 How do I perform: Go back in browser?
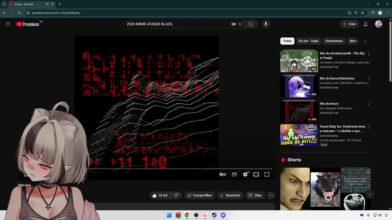point(4,13)
